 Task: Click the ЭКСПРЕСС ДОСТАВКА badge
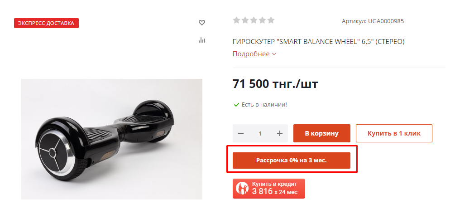click(x=47, y=23)
